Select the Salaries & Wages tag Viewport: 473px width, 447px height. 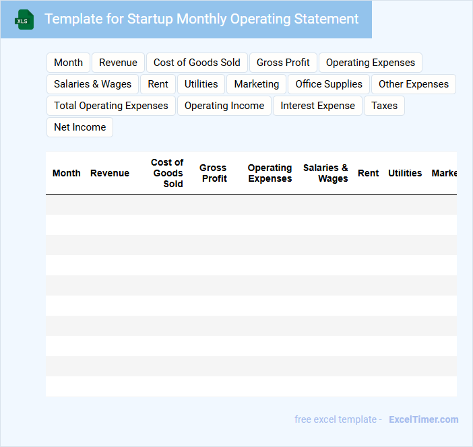click(x=92, y=84)
